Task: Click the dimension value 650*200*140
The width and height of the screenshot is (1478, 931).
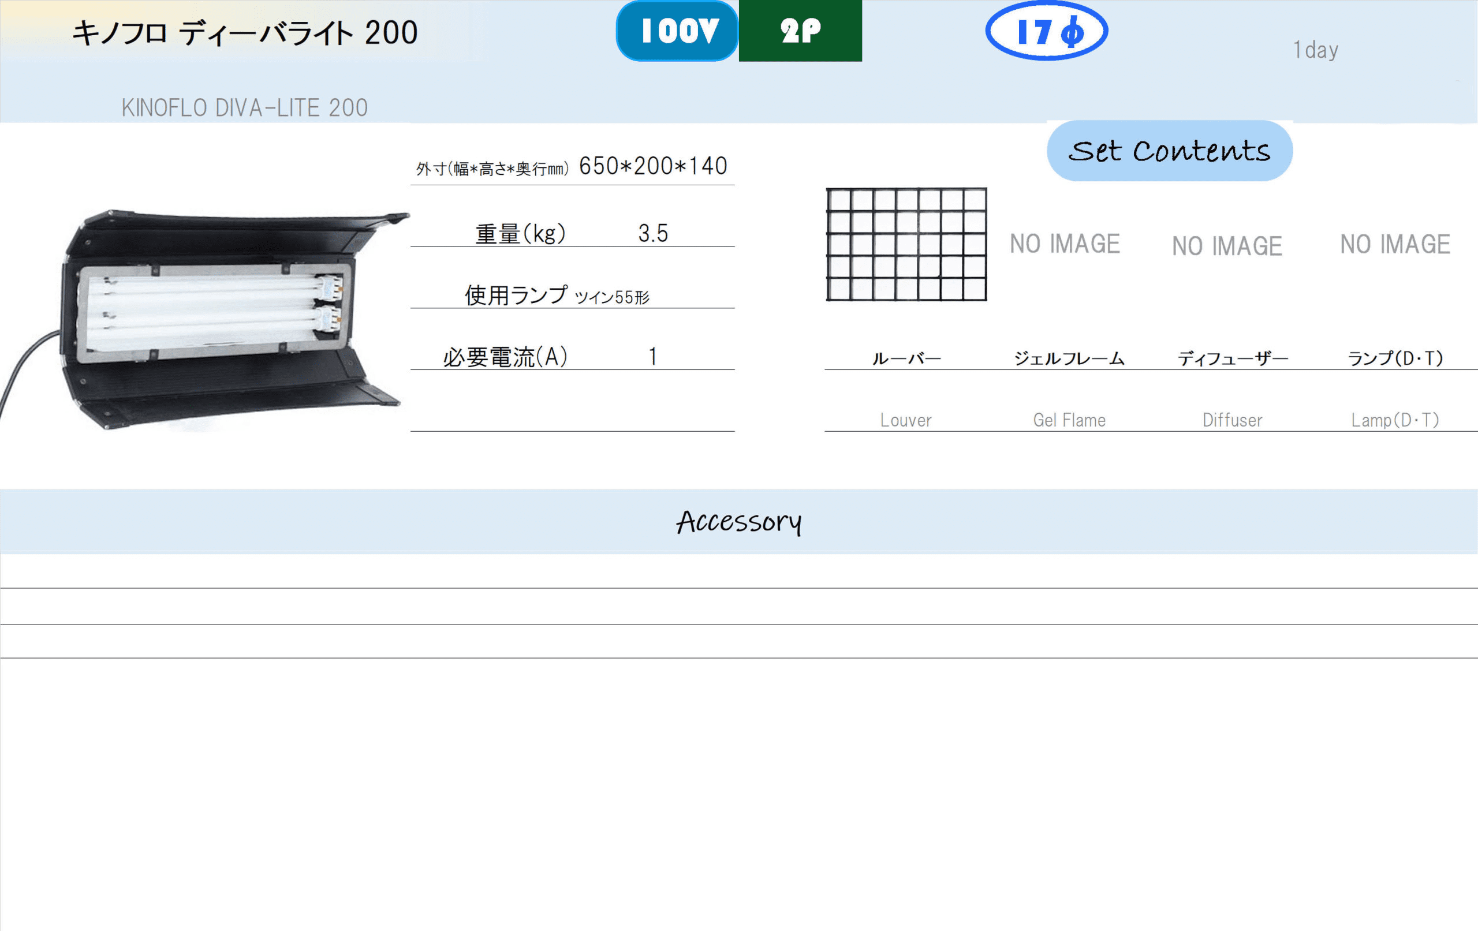Action: [653, 166]
